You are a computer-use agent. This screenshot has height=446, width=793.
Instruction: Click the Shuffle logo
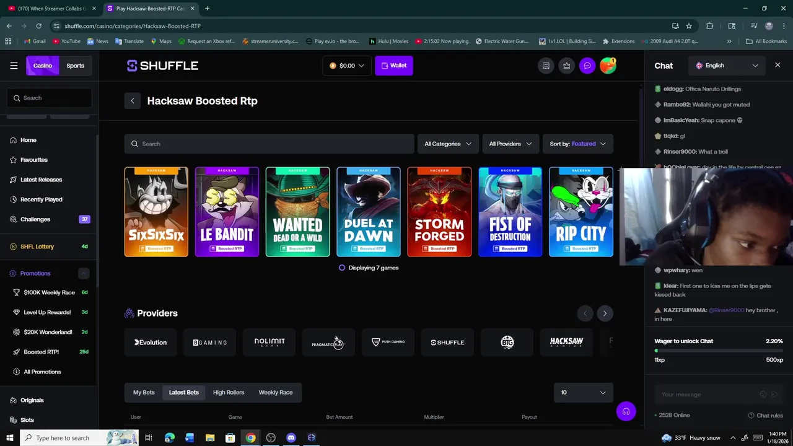coord(162,66)
